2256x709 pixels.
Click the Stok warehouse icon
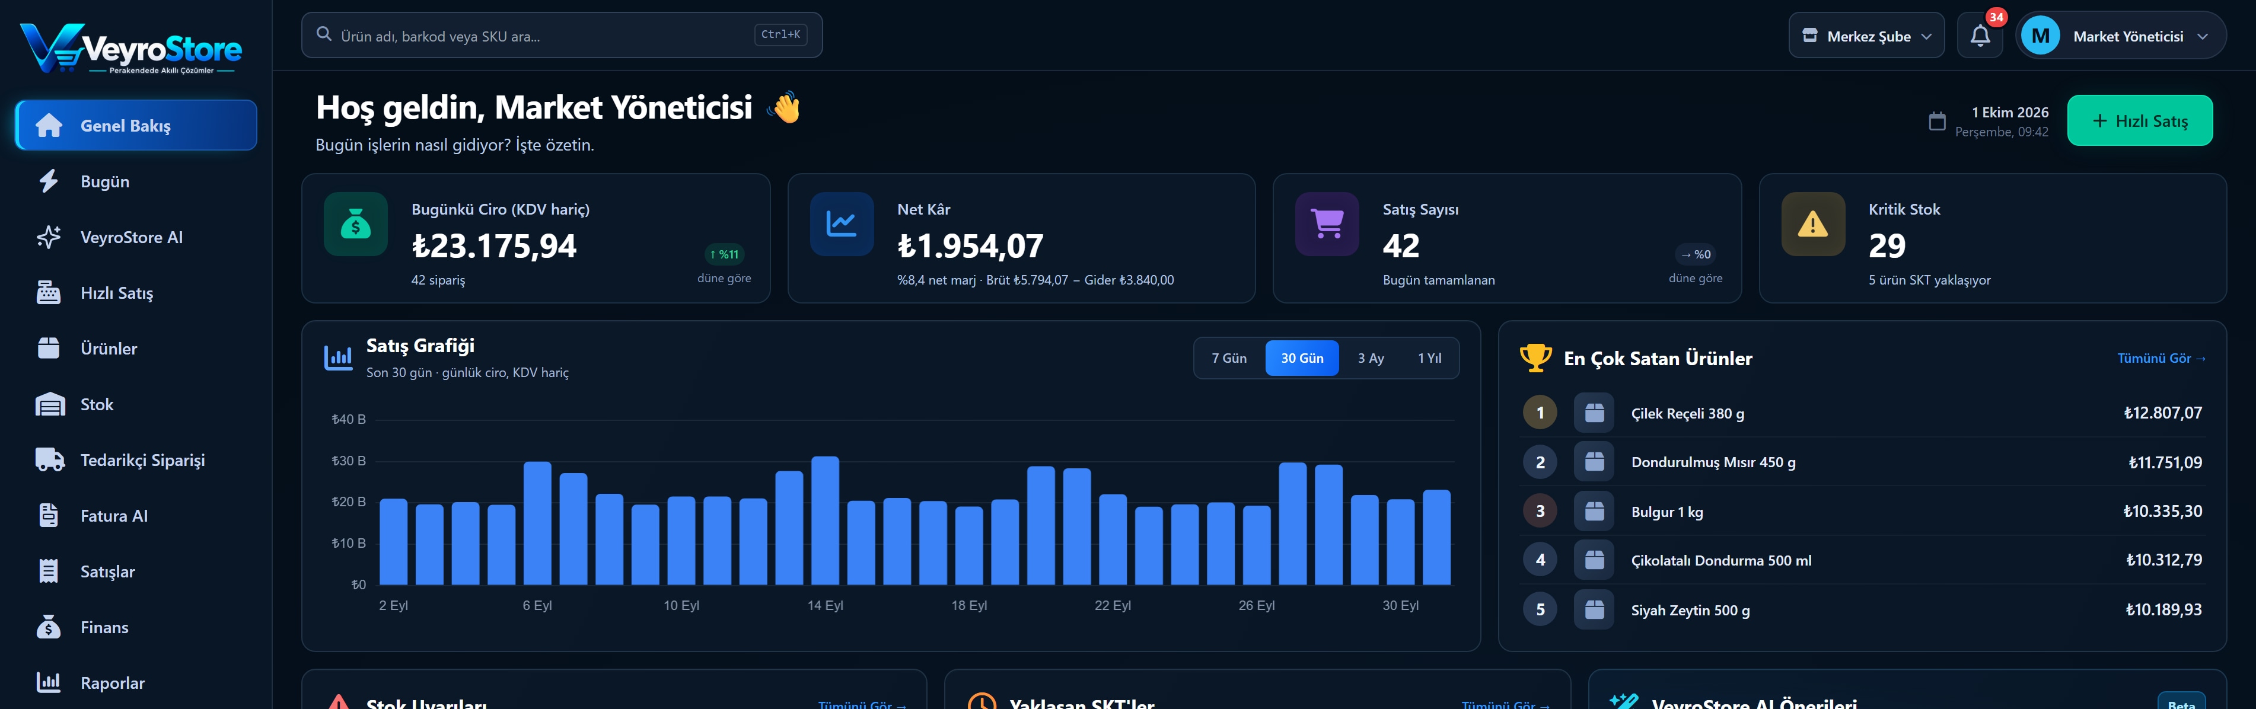[x=50, y=404]
